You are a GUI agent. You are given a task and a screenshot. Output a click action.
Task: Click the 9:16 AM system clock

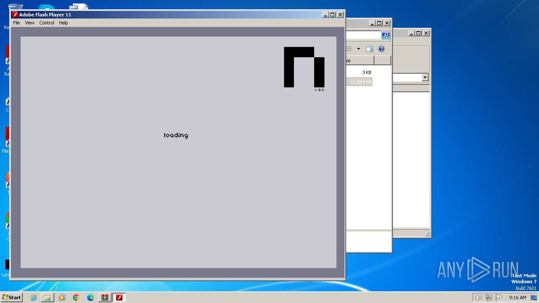click(518, 298)
